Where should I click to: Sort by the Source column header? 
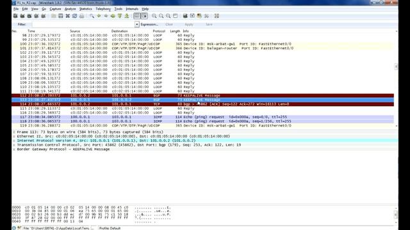coord(75,31)
